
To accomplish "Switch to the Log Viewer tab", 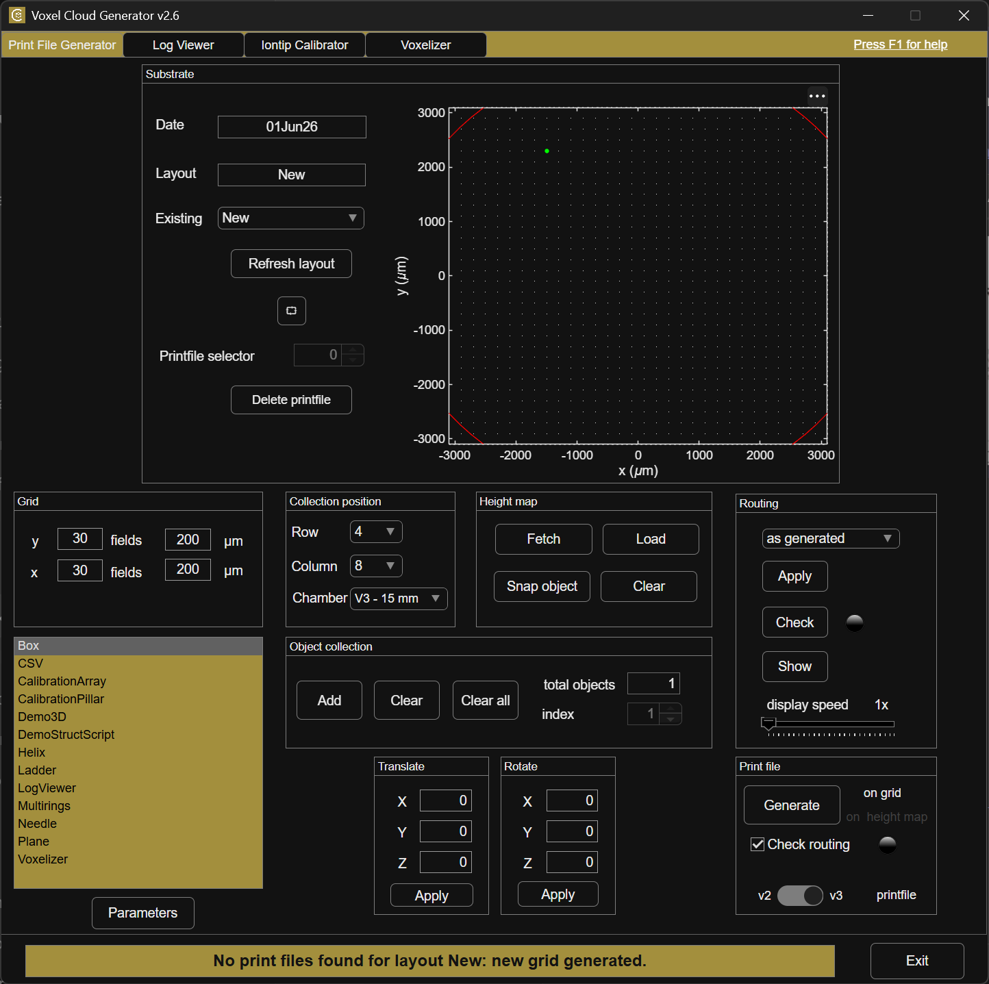I will click(184, 45).
